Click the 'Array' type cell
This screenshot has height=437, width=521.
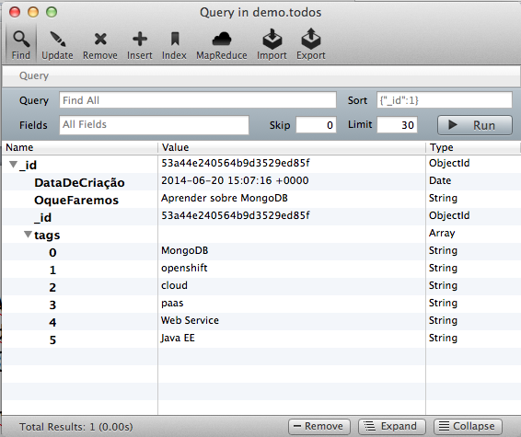point(442,234)
